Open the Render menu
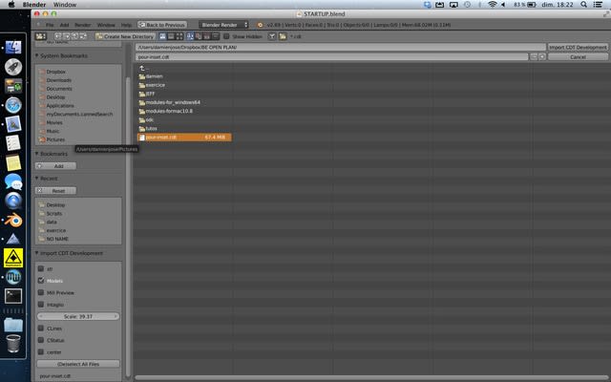The height and width of the screenshot is (382, 611). (x=83, y=24)
